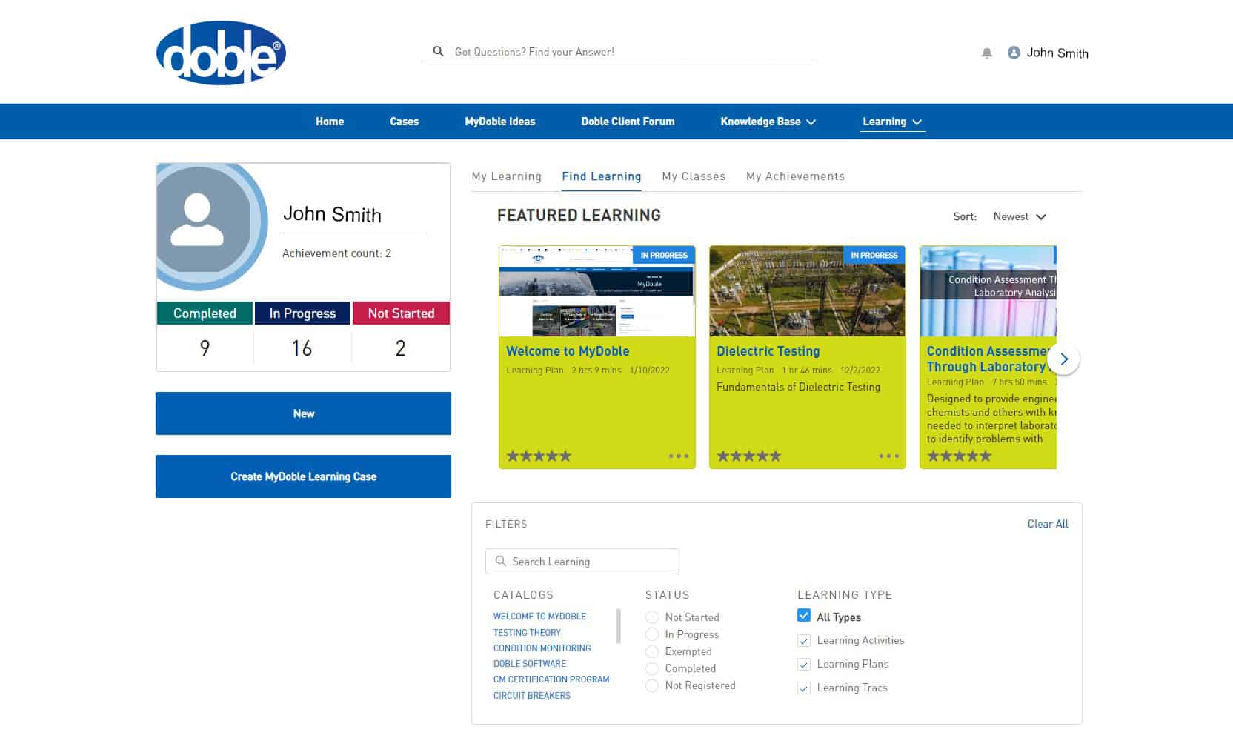Image resolution: width=1233 pixels, height=741 pixels.
Task: Click the Fundamentals of Dielectric Testing description
Action: [x=799, y=387]
